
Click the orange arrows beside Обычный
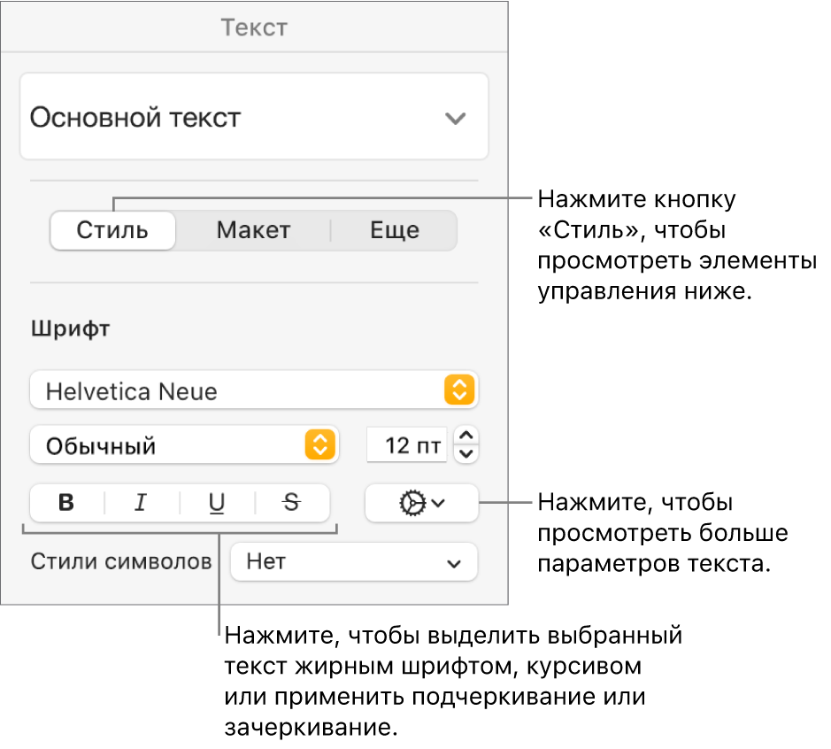pos(320,444)
